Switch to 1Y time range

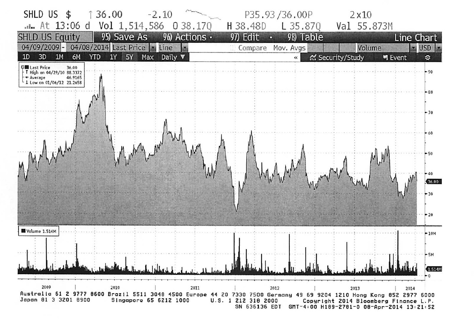click(113, 57)
